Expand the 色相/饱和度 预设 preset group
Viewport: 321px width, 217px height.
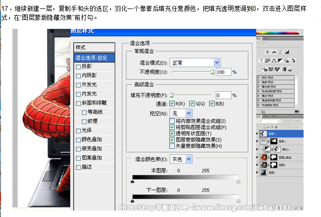pyautogui.click(x=259, y=91)
